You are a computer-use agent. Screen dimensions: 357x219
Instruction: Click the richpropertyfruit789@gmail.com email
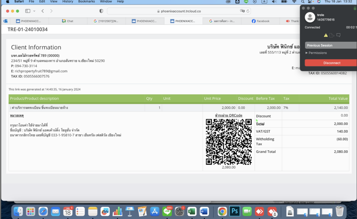(x=41, y=71)
